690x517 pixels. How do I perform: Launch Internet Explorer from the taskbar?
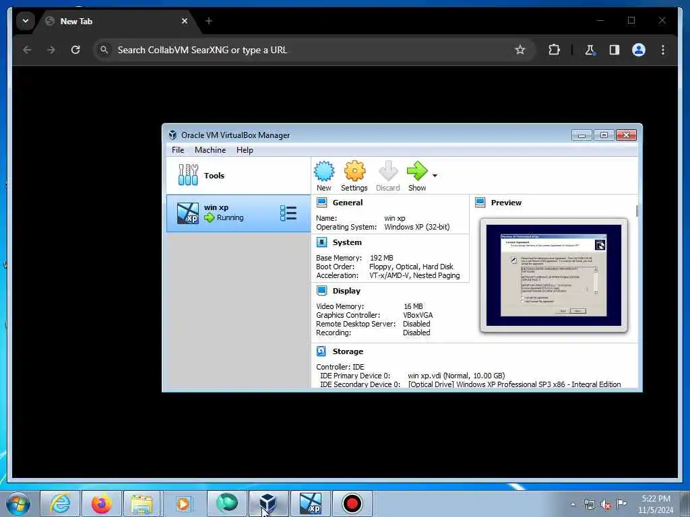[60, 504]
